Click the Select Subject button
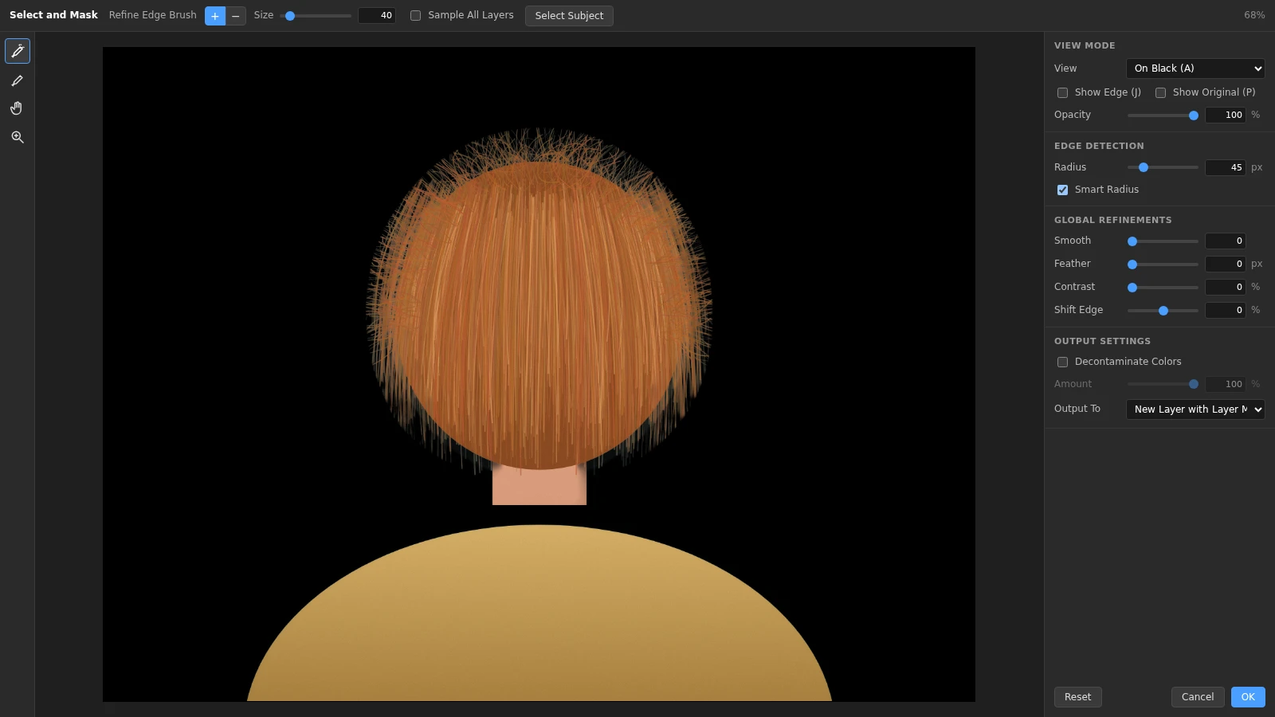1275x717 pixels. pos(569,16)
